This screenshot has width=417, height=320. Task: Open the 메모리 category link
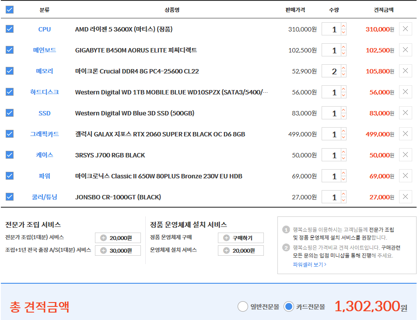coord(44,71)
